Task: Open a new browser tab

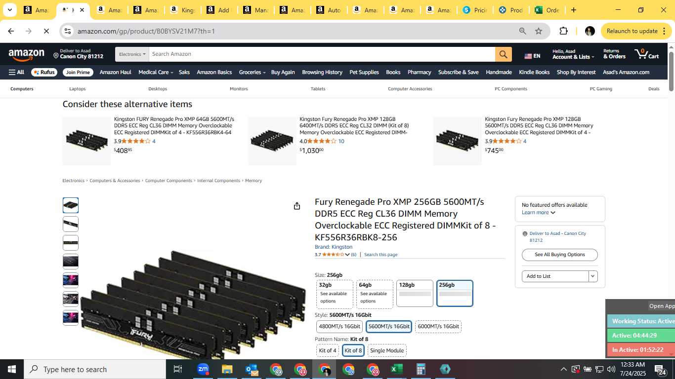Action: click(573, 10)
